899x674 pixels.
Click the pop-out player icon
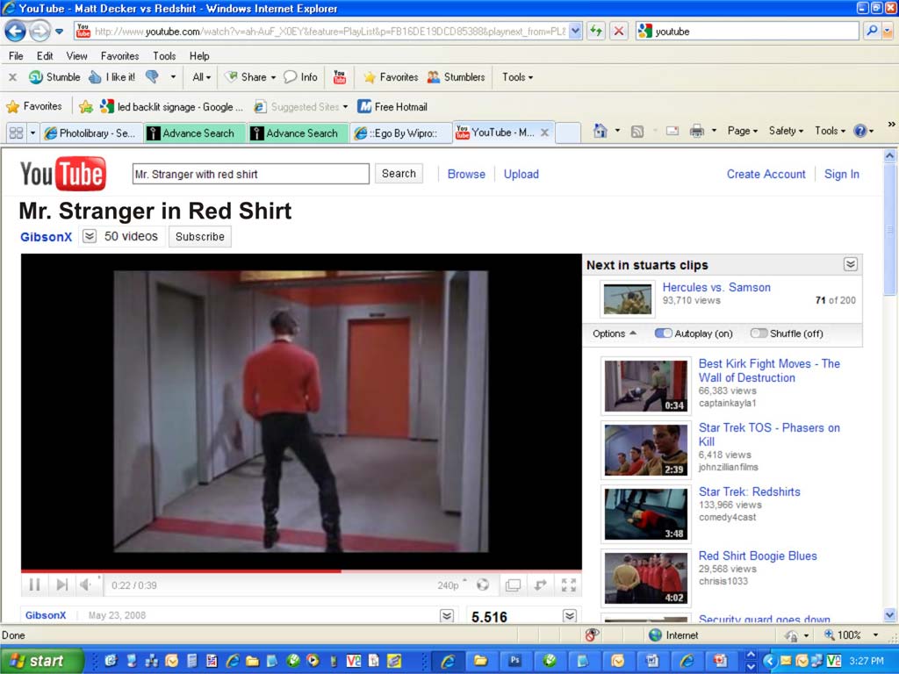513,585
